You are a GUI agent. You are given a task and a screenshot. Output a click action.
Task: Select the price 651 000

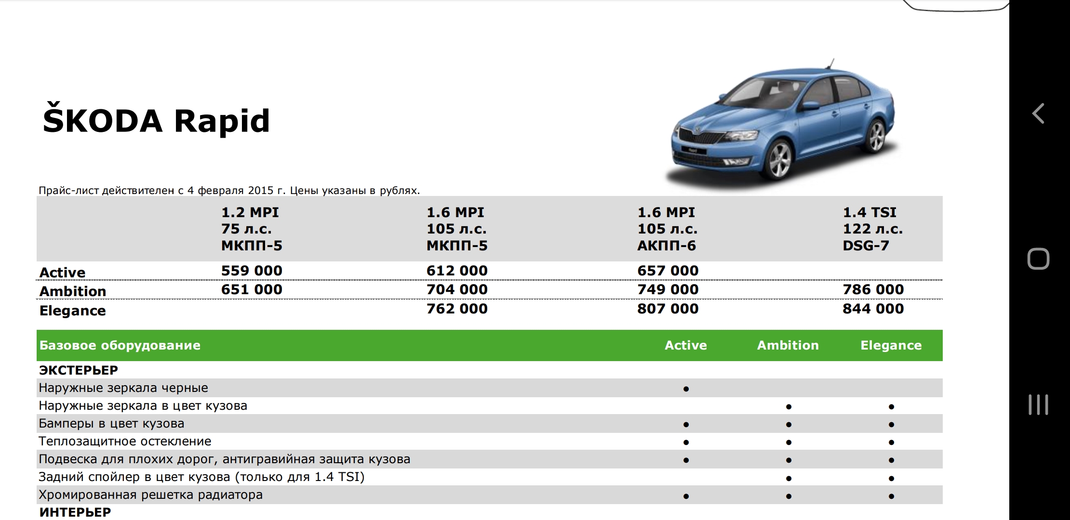(x=252, y=289)
